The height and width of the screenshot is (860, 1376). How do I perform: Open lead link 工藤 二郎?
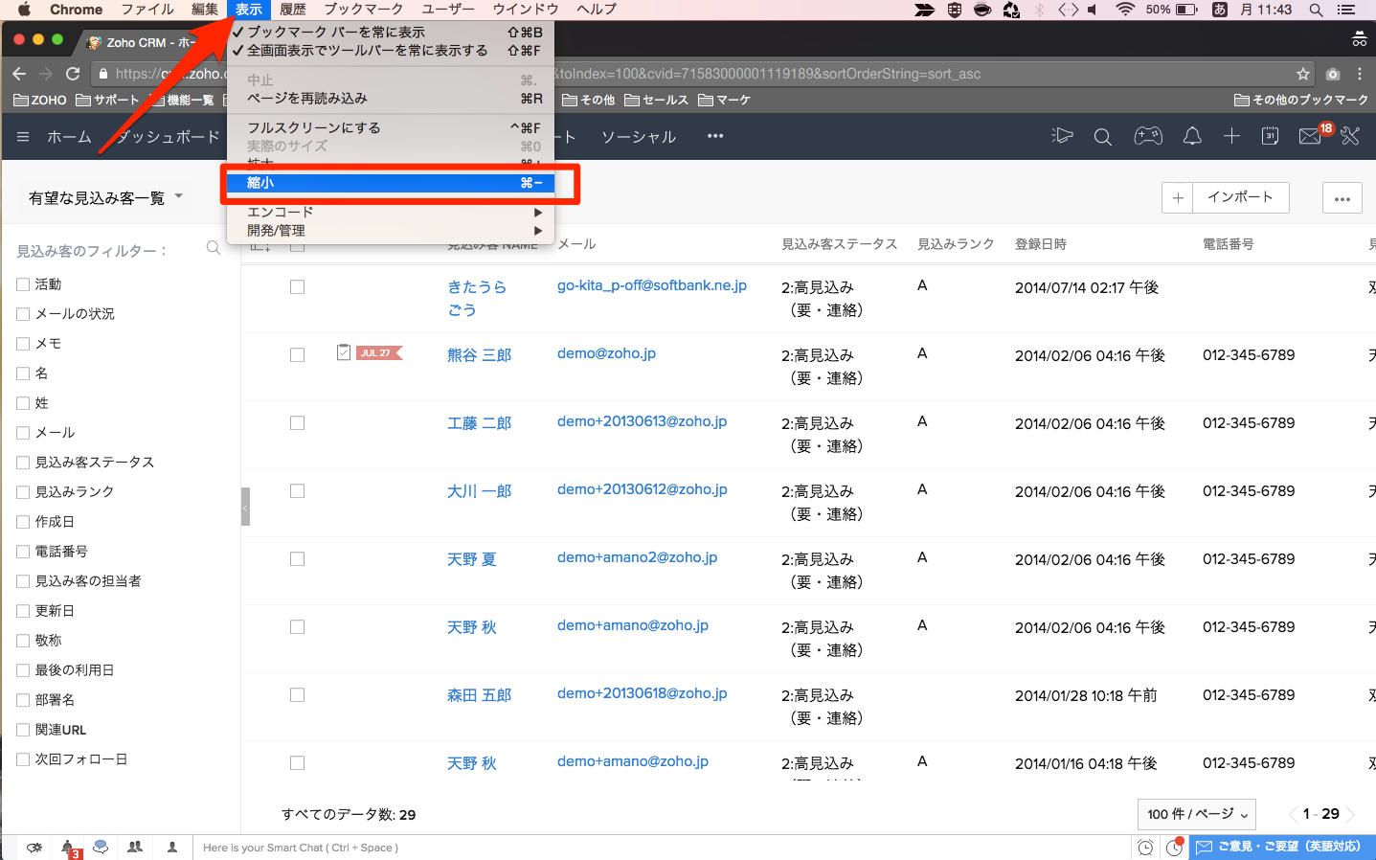tap(479, 423)
